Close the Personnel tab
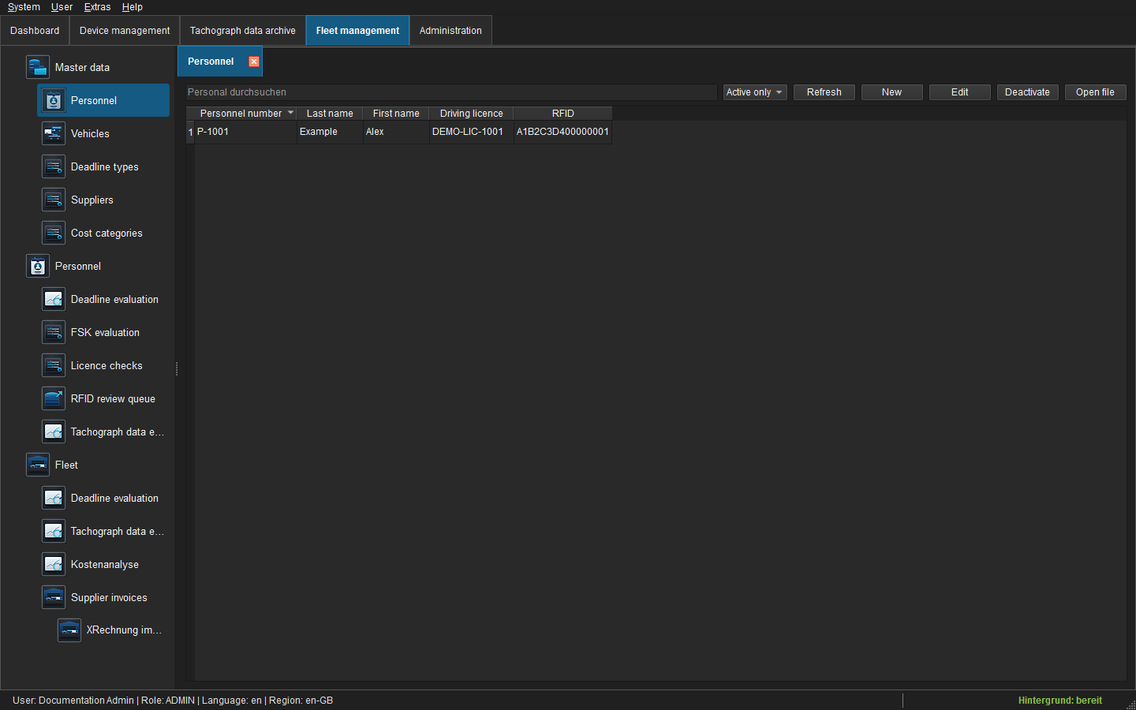 coord(254,62)
